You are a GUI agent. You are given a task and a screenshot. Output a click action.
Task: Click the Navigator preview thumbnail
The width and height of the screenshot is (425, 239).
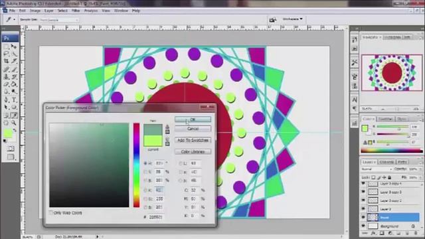click(x=392, y=72)
